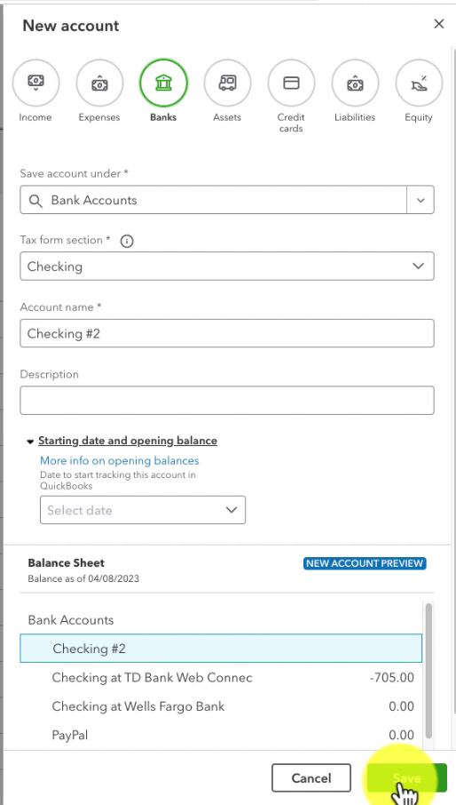This screenshot has height=805, width=456.
Task: Select the Income account type icon
Action: [x=35, y=83]
